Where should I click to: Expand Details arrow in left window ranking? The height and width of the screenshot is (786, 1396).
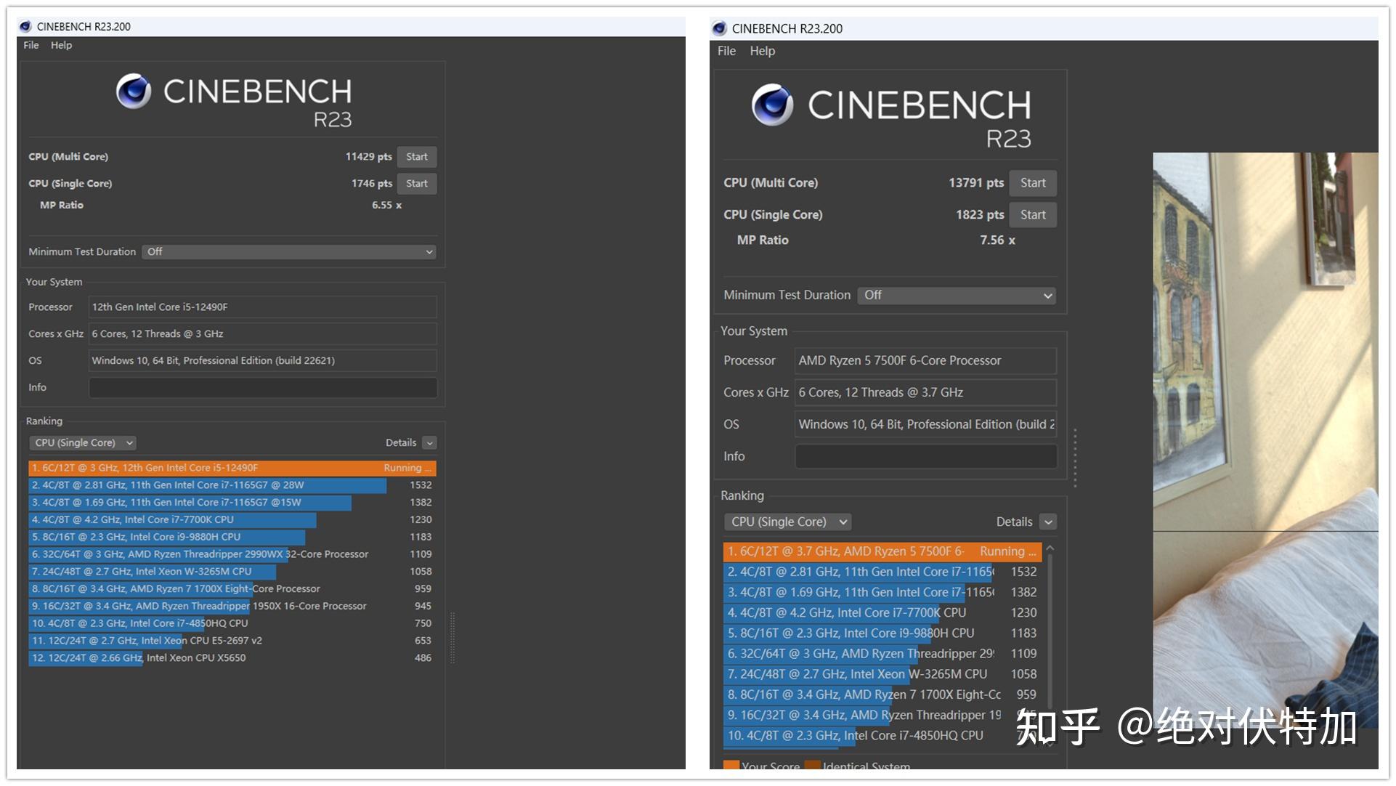(x=430, y=443)
